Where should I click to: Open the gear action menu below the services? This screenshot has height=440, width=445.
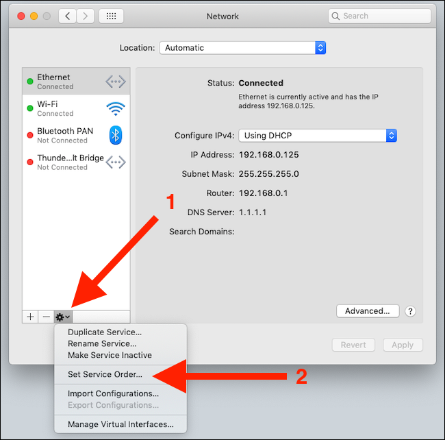tap(63, 317)
